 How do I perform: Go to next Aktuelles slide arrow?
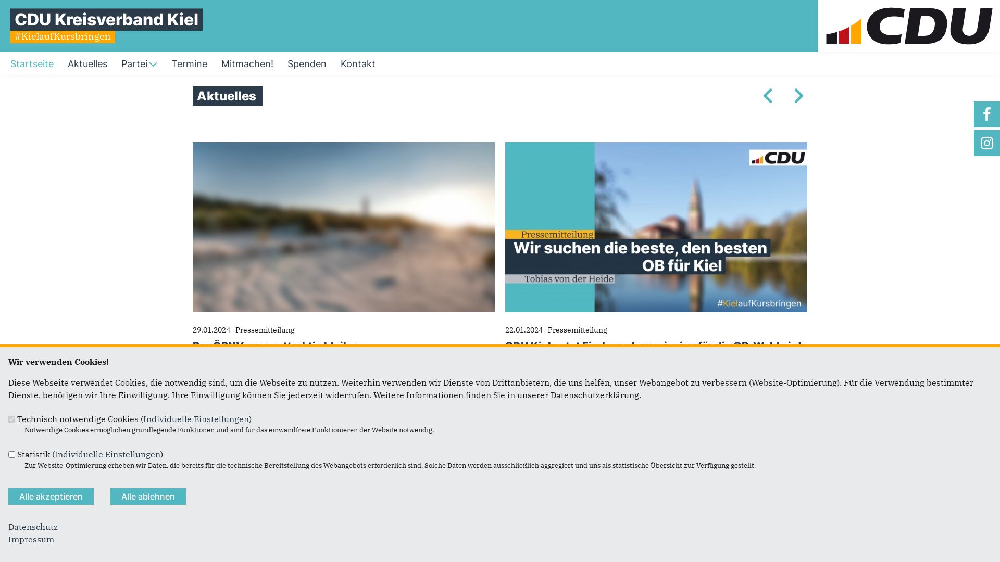798,96
